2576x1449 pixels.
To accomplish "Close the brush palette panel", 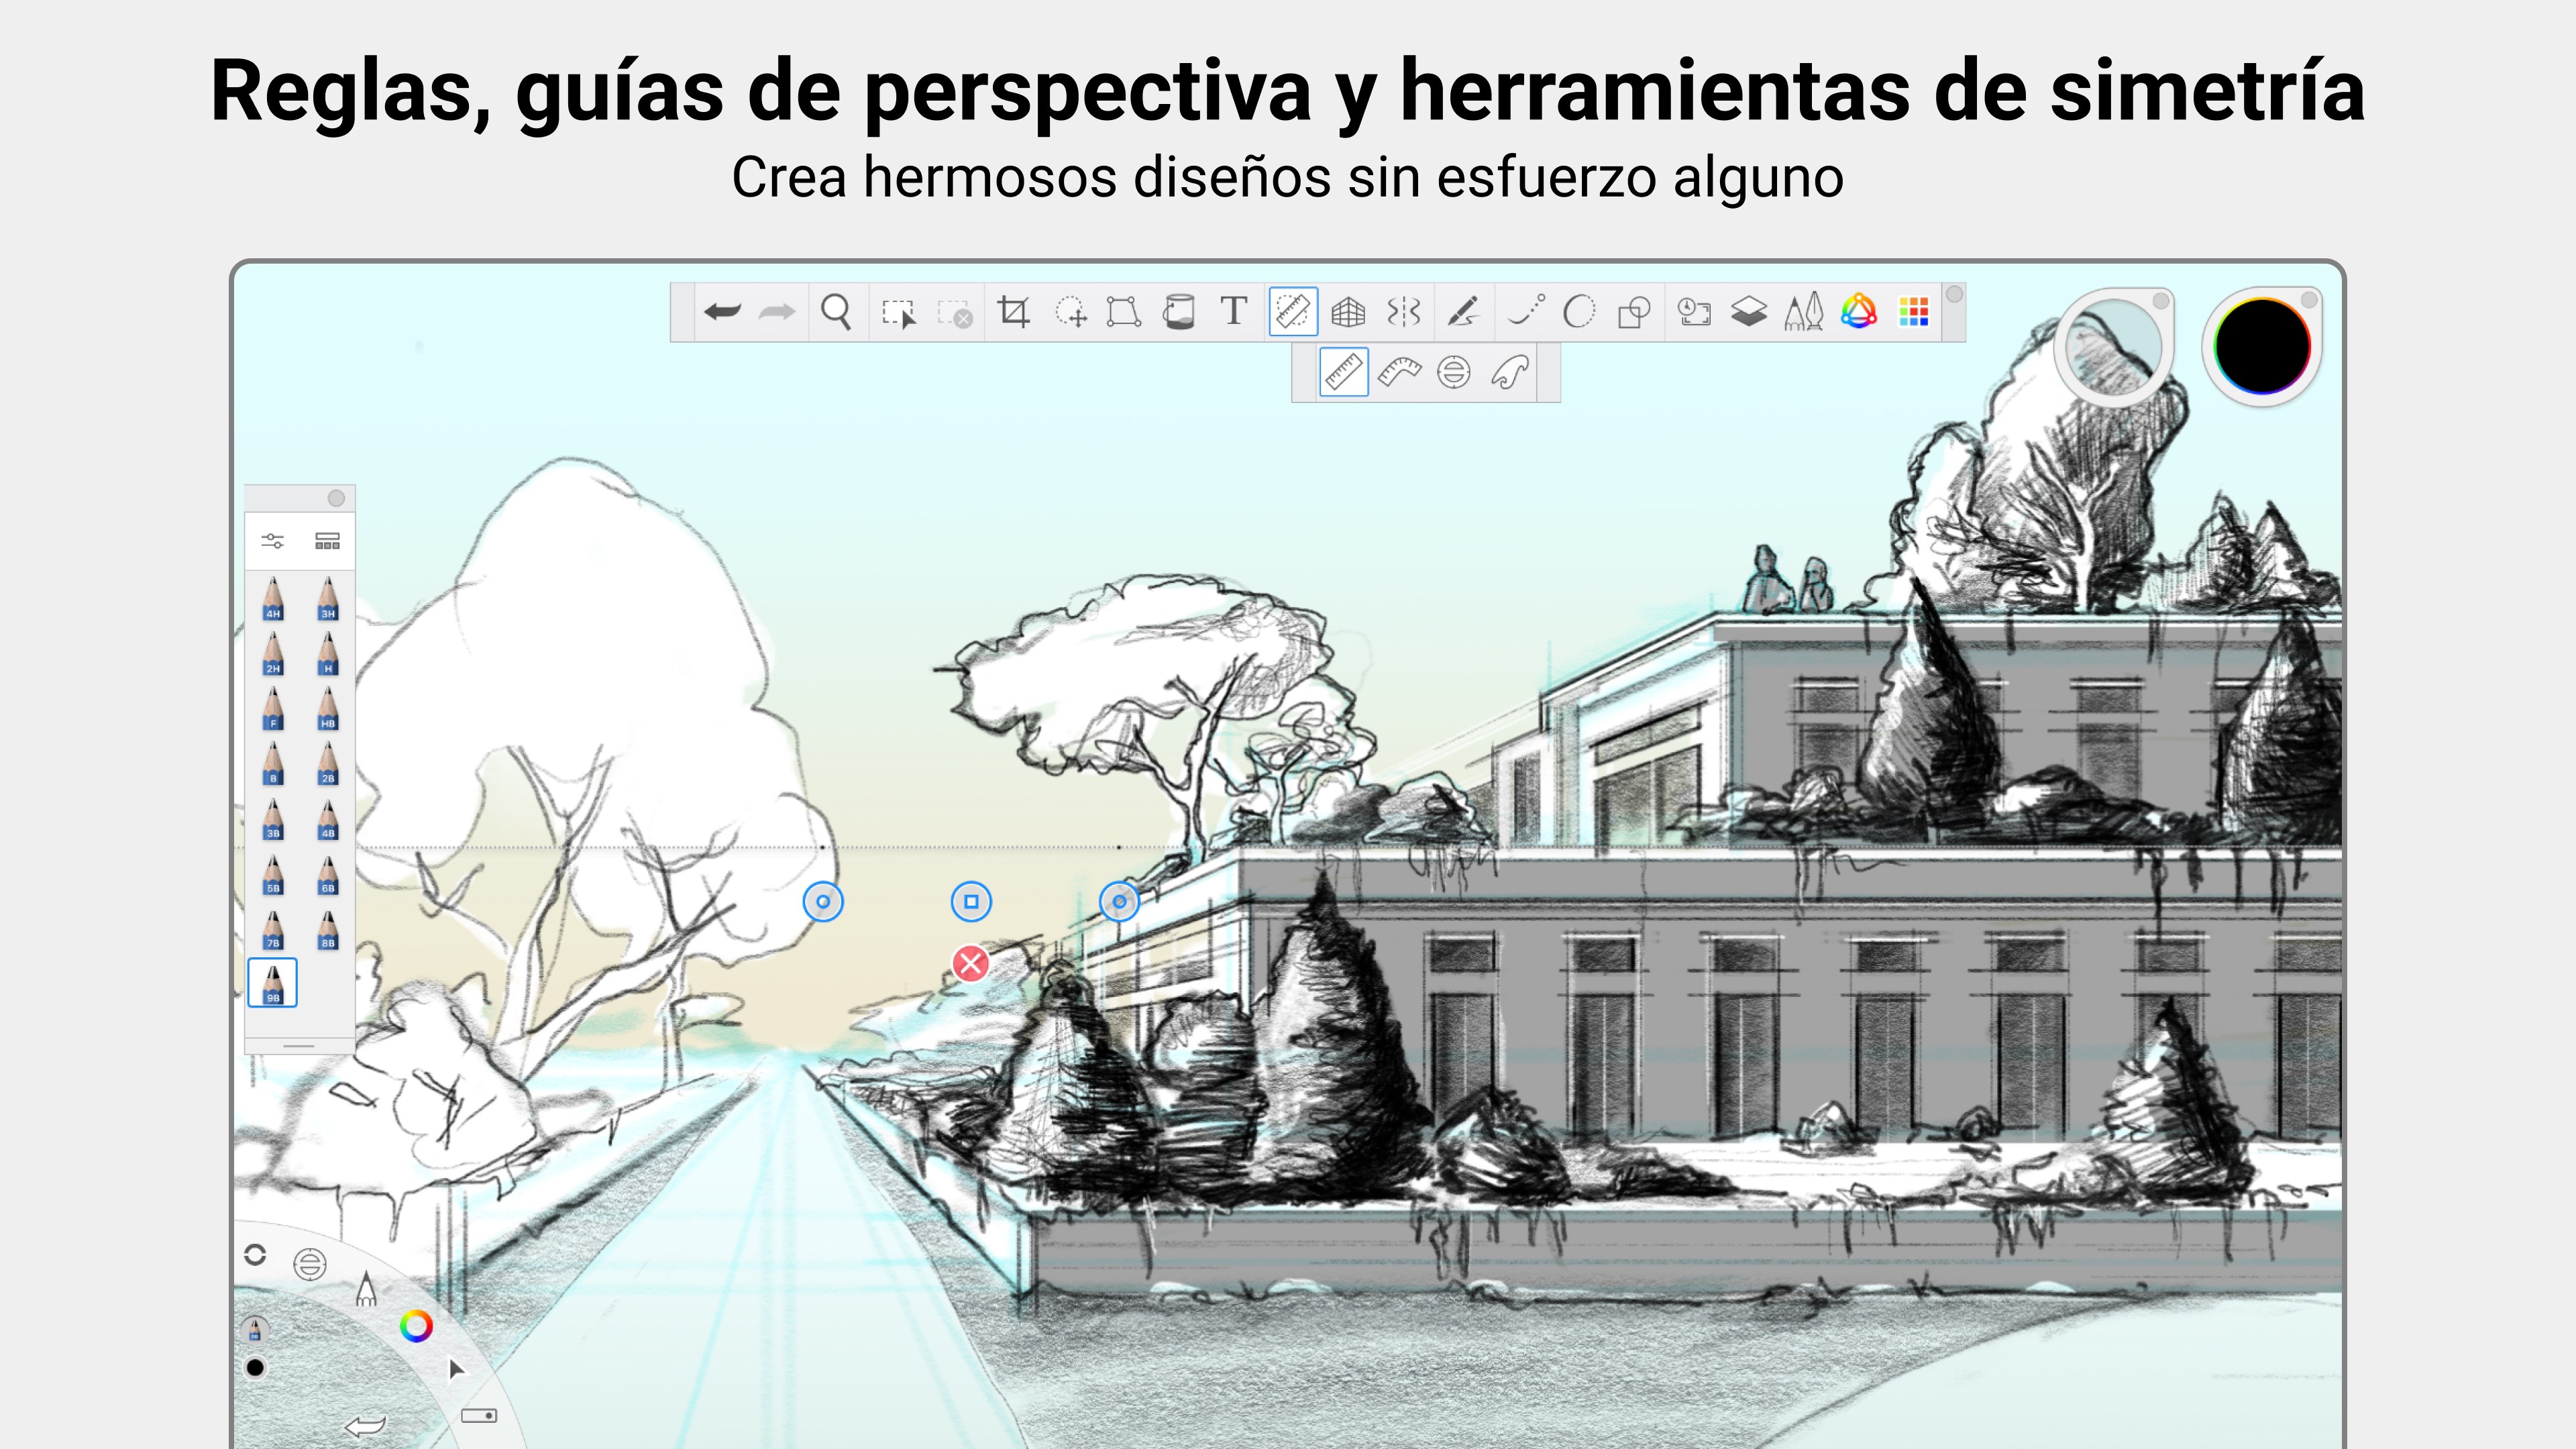I will (x=336, y=498).
